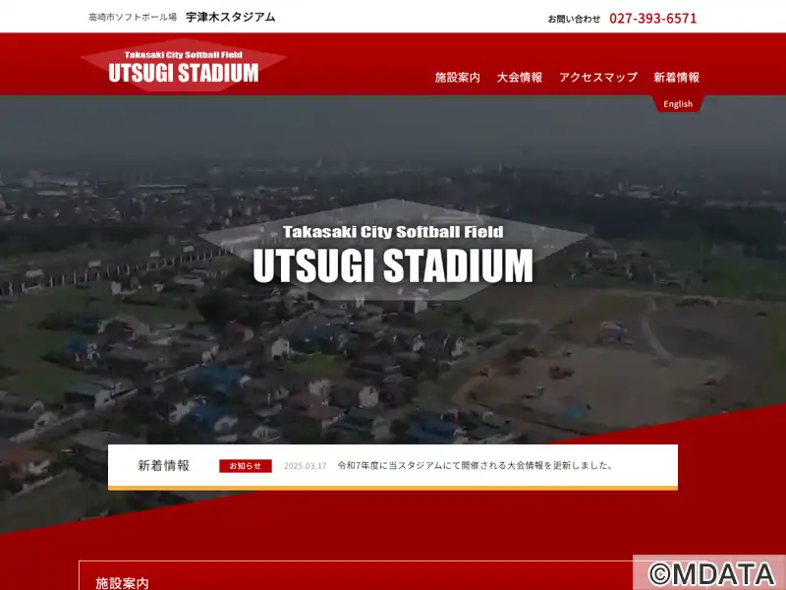Click the 施設案内 section heading at the bottom

(x=122, y=583)
